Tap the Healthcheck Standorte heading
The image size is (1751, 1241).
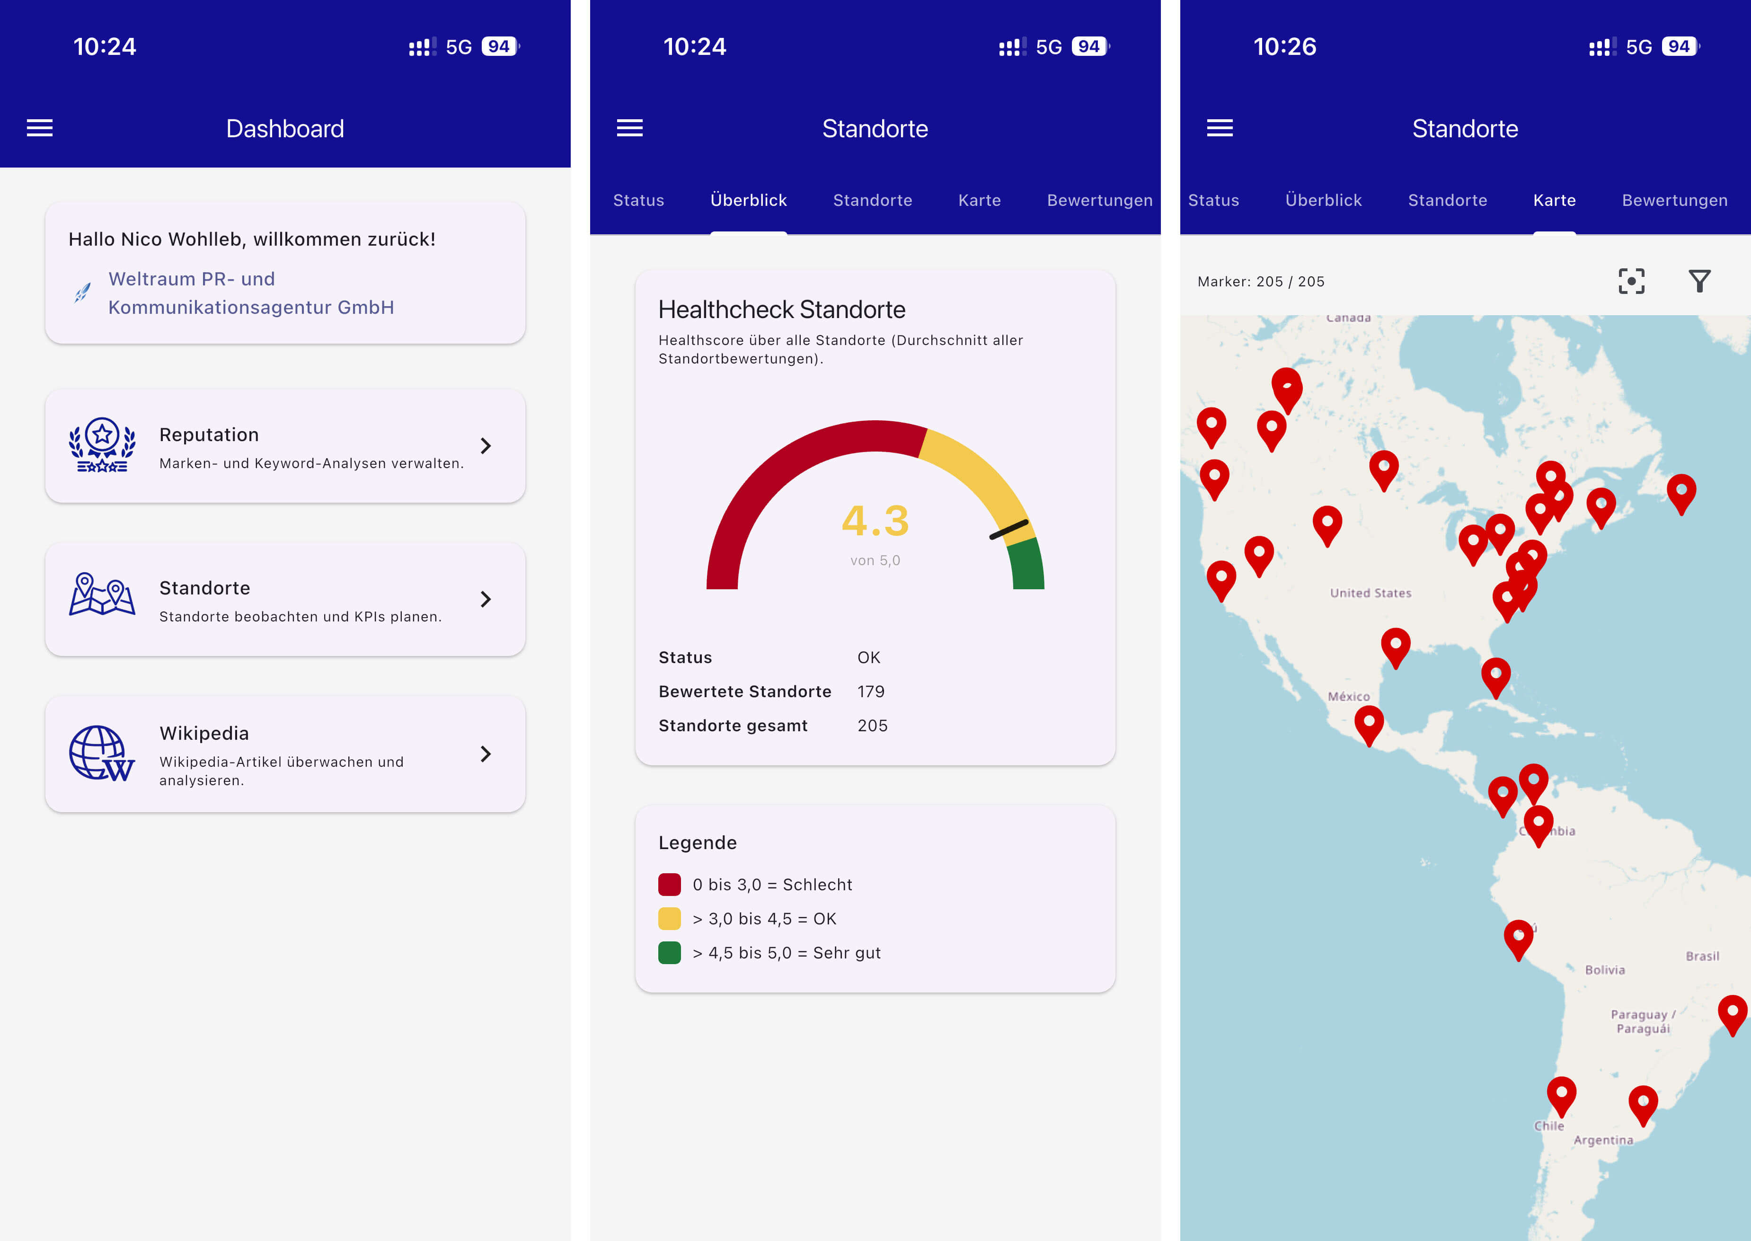pos(781,310)
